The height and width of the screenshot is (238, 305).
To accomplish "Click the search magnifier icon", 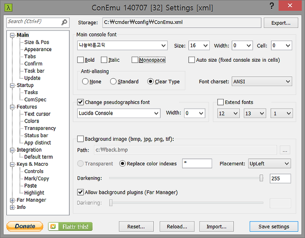I will [x=64, y=22].
